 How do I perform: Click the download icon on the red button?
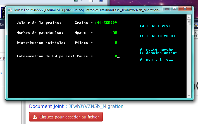(35, 117)
